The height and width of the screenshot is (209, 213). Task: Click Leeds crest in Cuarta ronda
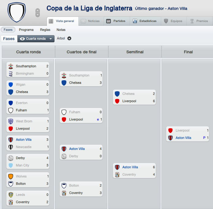coord(11,195)
